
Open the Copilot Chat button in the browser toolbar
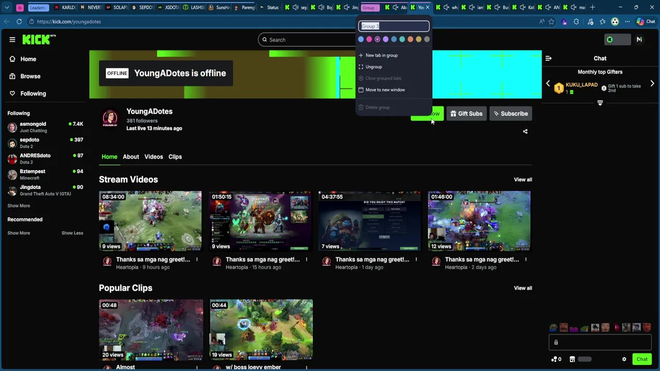[645, 22]
